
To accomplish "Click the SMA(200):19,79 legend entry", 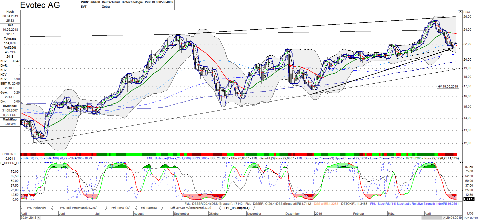I will pos(81,158).
